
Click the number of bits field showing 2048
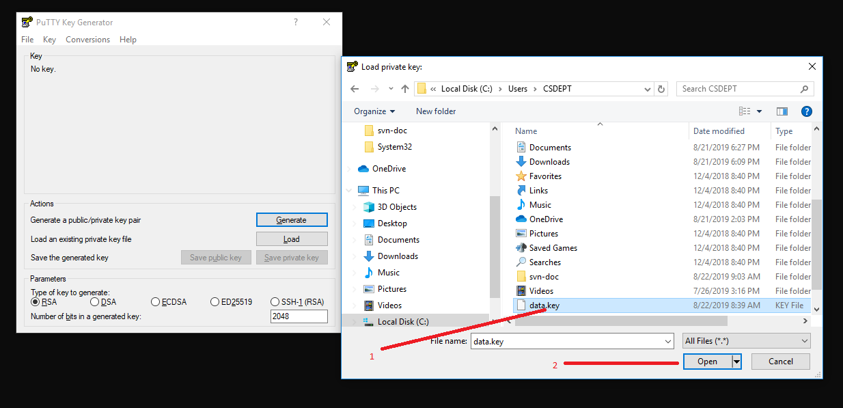[299, 316]
